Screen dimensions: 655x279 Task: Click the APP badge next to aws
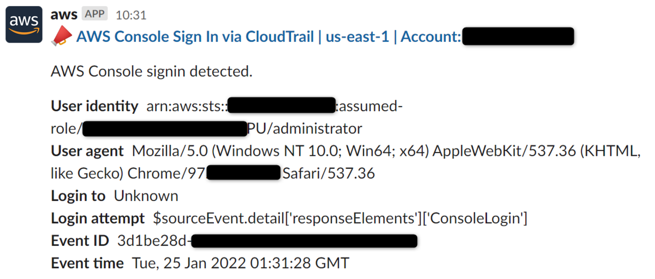96,14
